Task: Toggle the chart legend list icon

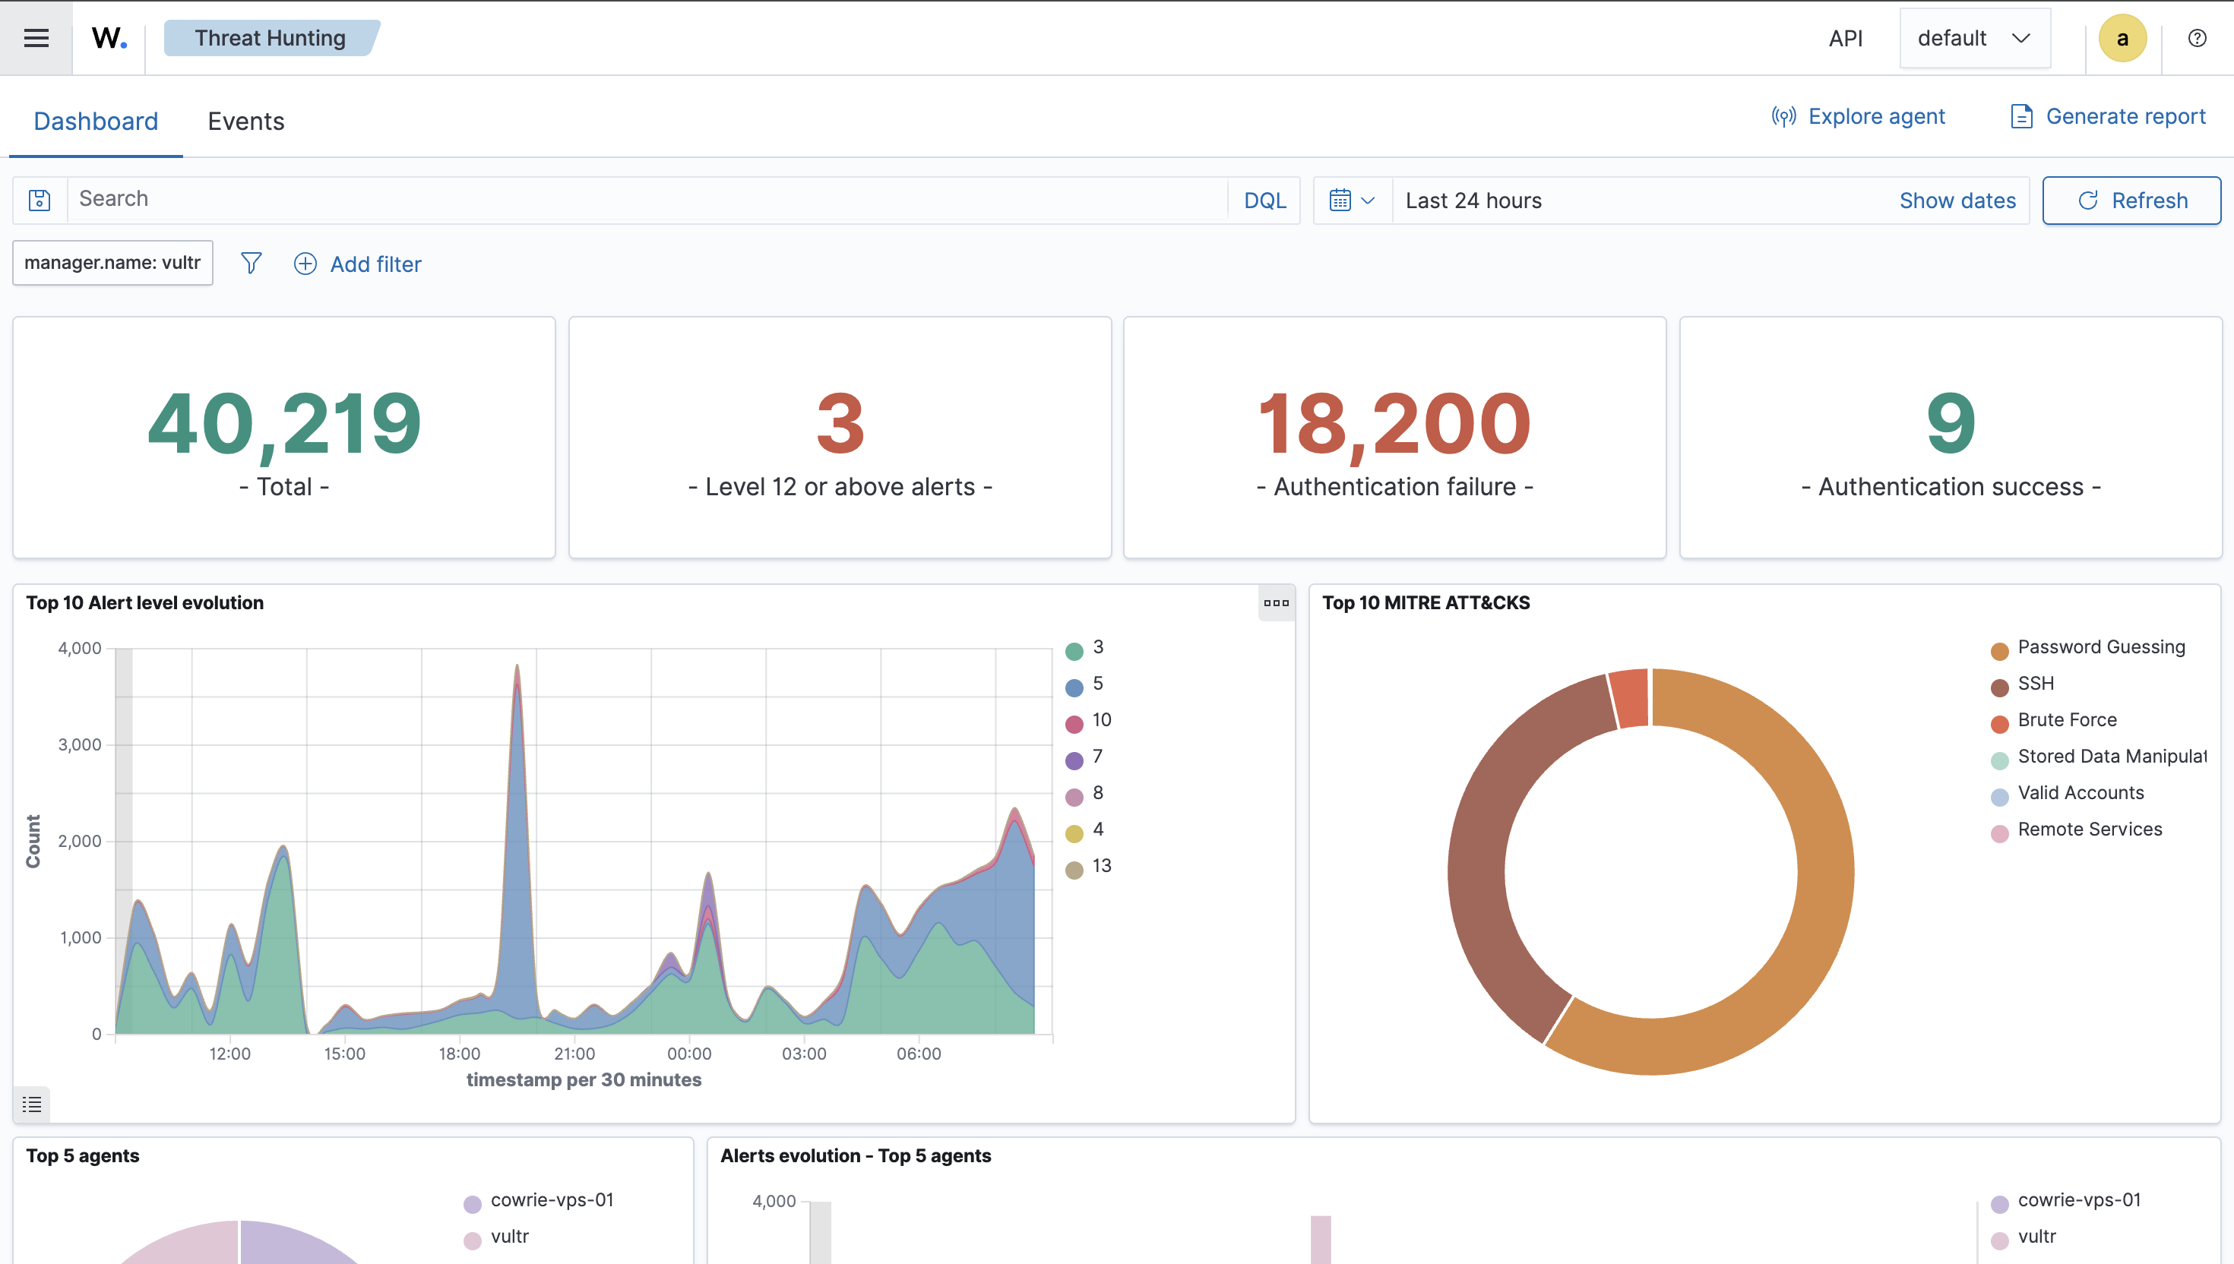Action: pyautogui.click(x=32, y=1104)
